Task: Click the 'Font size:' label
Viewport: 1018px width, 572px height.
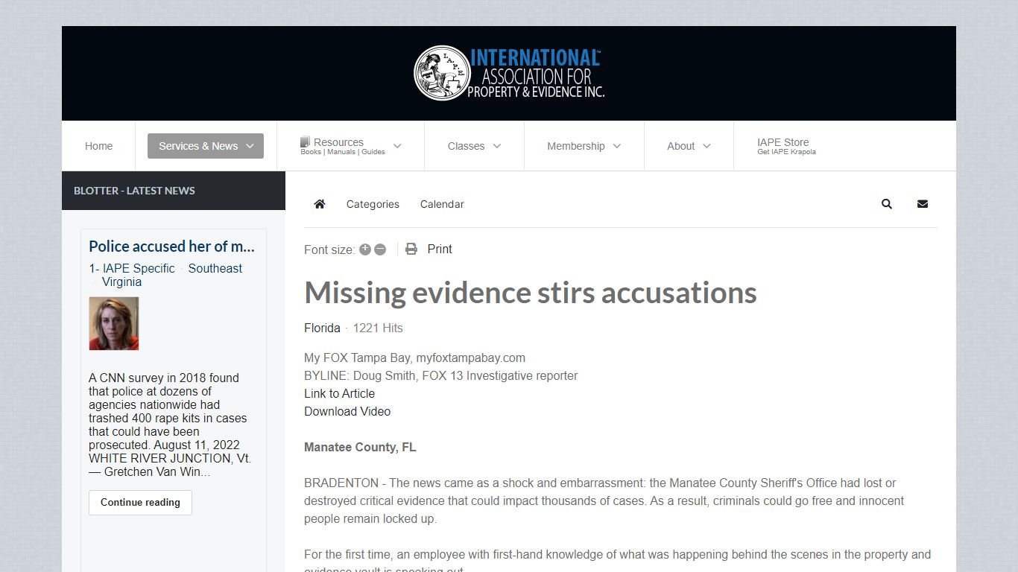Action: (x=329, y=250)
